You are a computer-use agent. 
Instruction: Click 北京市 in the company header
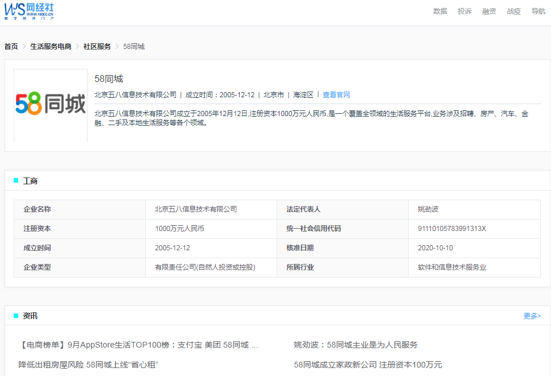(x=273, y=95)
